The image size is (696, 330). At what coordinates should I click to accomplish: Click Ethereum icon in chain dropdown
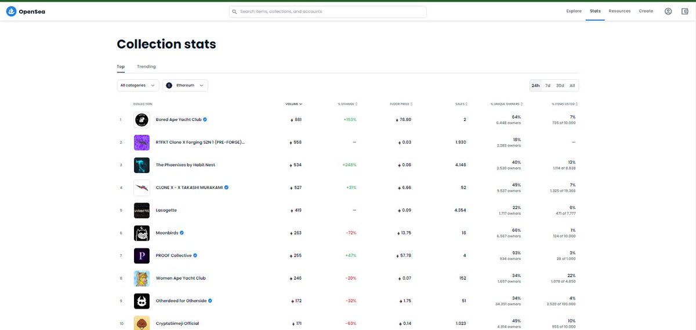(x=169, y=85)
